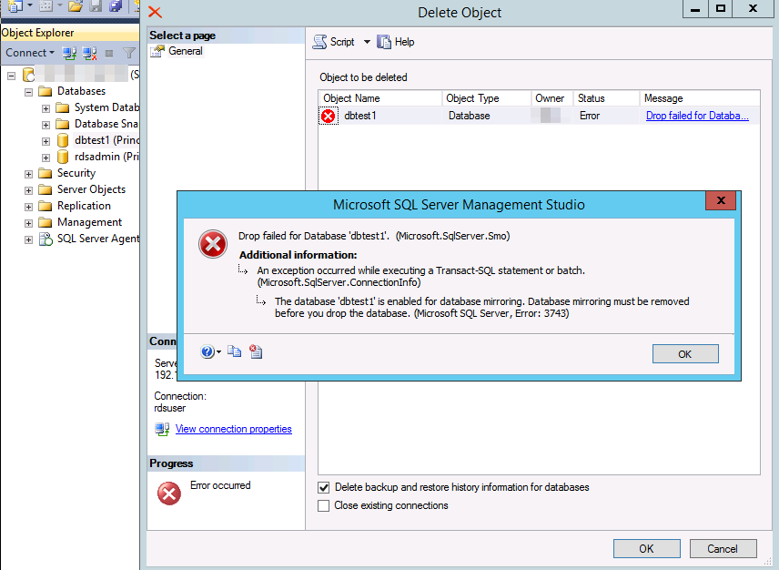Click the red error icon beside dbtest1 row

pyautogui.click(x=328, y=116)
